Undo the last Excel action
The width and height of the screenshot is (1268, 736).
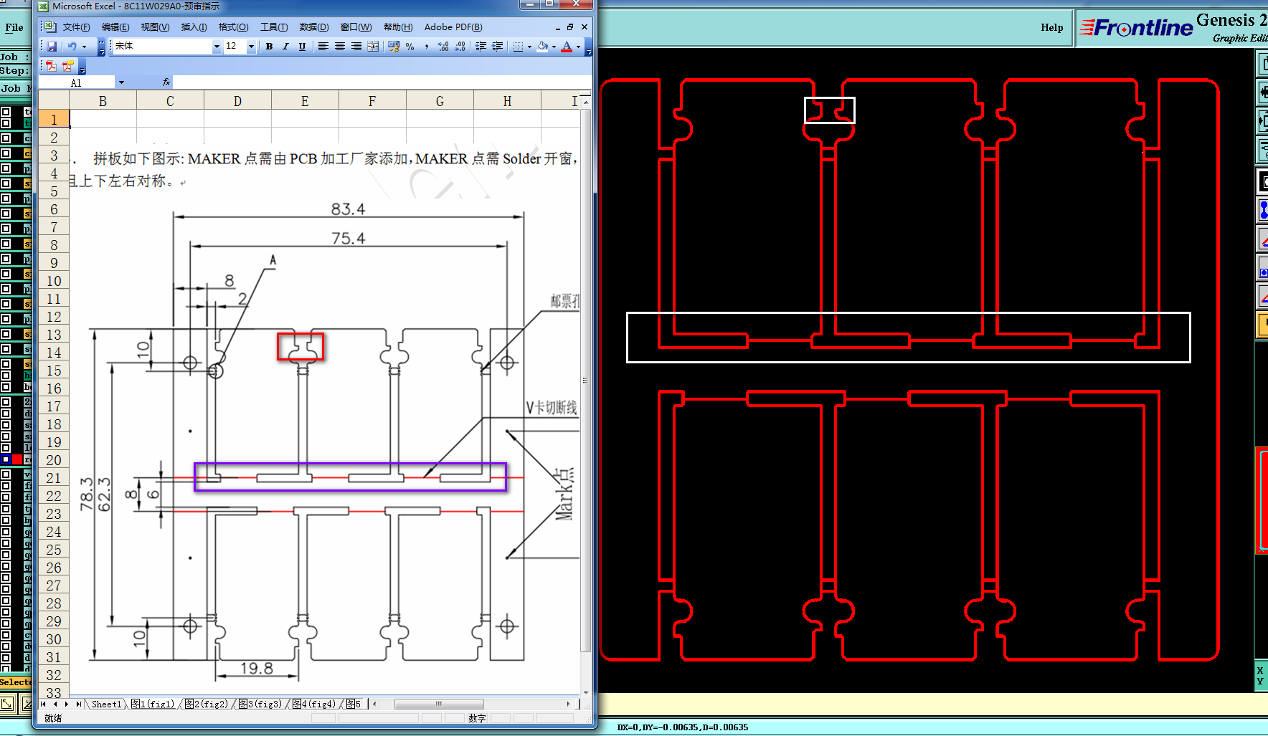tap(72, 47)
